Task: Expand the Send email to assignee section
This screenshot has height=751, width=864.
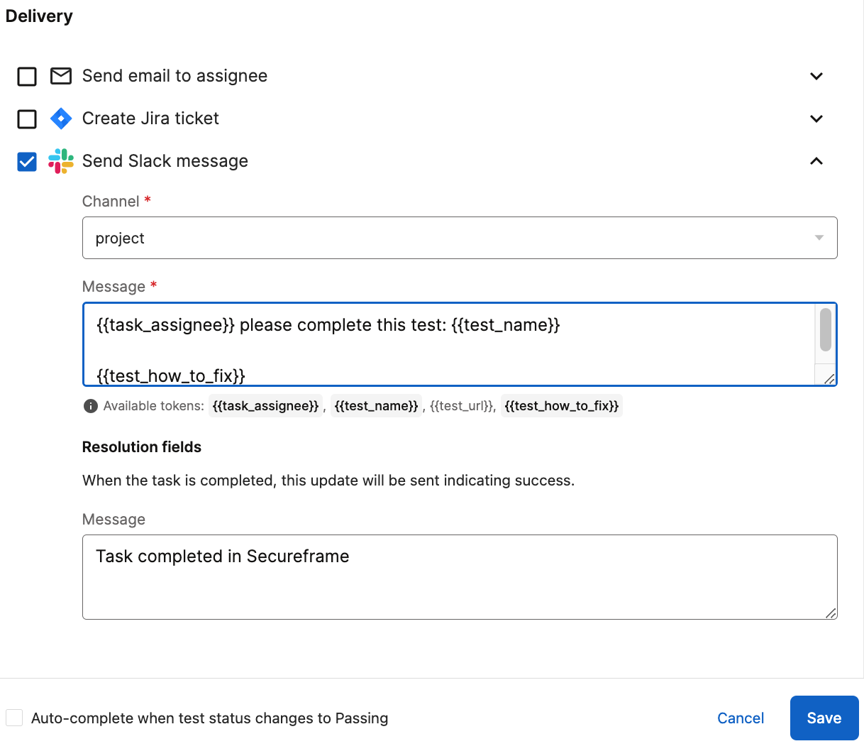Action: pos(816,76)
